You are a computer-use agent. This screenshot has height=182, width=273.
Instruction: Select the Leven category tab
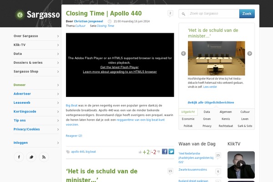[245, 119]
